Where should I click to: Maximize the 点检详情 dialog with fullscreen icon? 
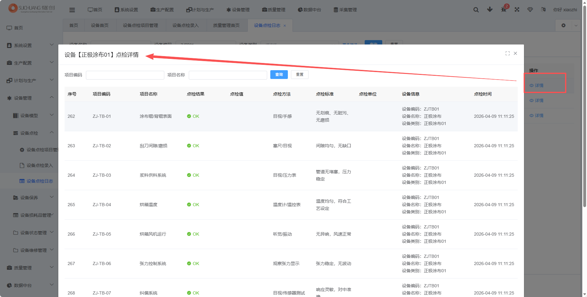pyautogui.click(x=507, y=54)
